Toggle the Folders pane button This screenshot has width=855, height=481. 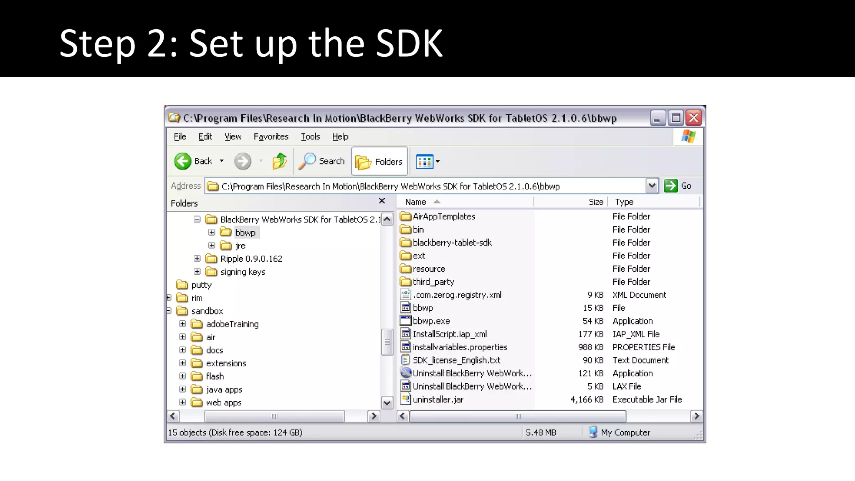(379, 161)
